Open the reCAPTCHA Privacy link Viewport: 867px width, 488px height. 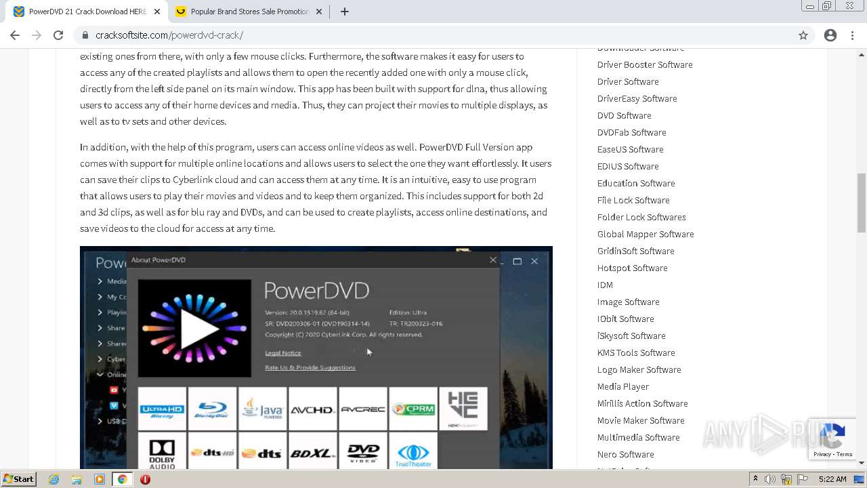(x=822, y=454)
